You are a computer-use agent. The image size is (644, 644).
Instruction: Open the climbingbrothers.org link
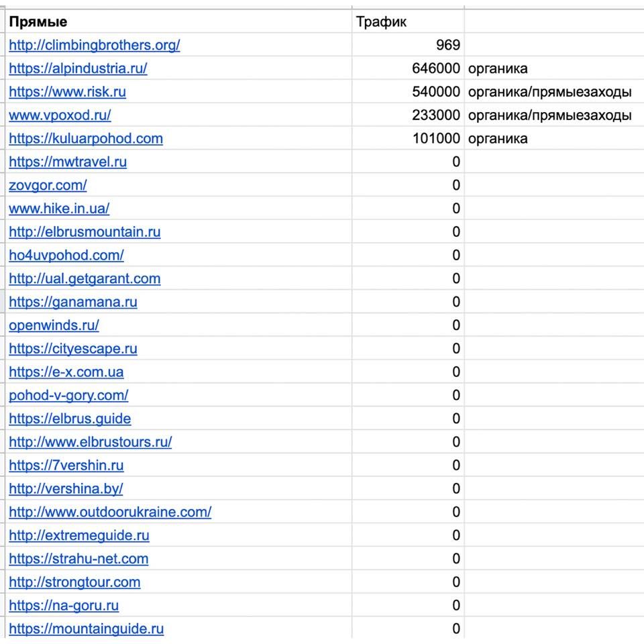94,45
